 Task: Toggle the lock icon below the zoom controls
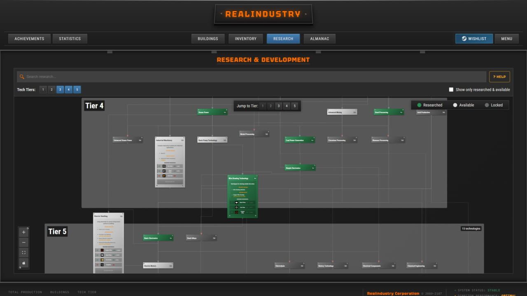(23, 263)
